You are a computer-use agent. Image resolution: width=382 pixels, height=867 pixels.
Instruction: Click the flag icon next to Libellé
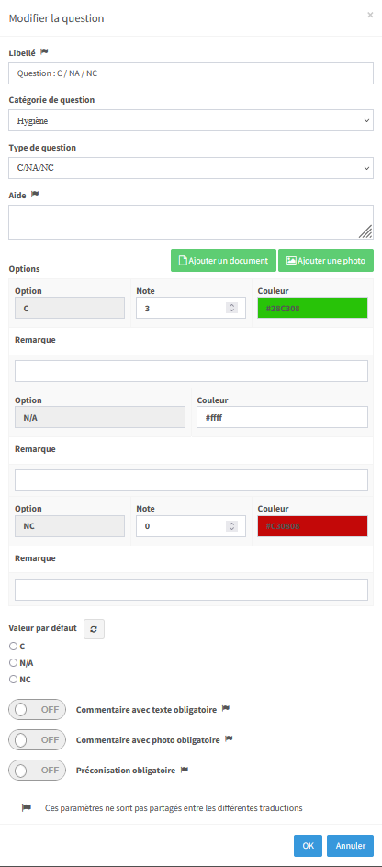44,52
